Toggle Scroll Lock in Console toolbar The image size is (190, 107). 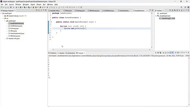point(166,53)
